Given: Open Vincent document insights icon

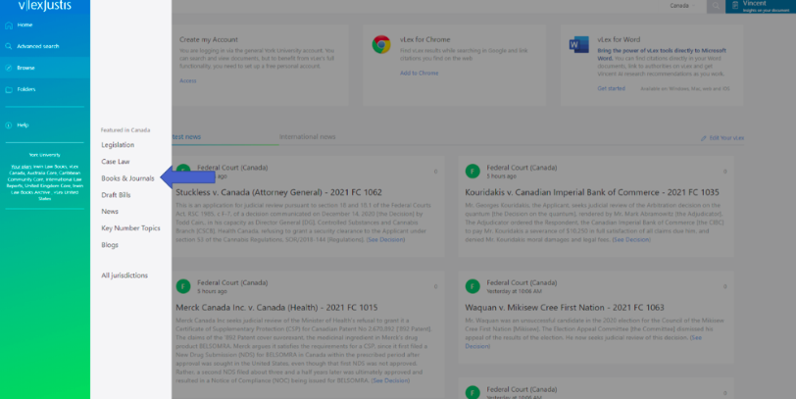Looking at the screenshot, I should (x=735, y=6).
